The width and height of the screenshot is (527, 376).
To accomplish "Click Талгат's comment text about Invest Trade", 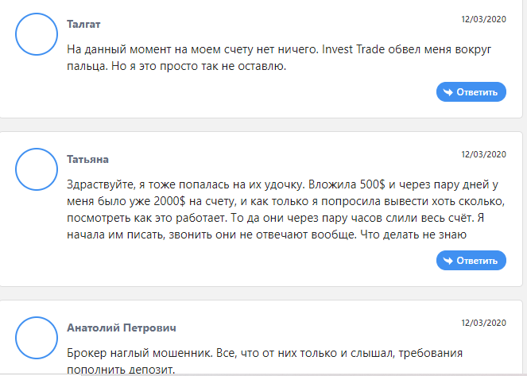I will click(279, 58).
